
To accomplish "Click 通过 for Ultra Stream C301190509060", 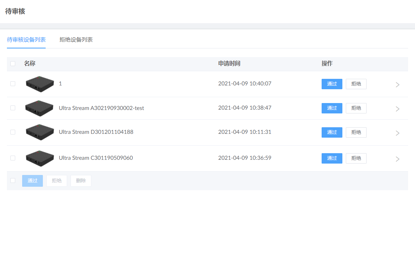I will (x=332, y=158).
